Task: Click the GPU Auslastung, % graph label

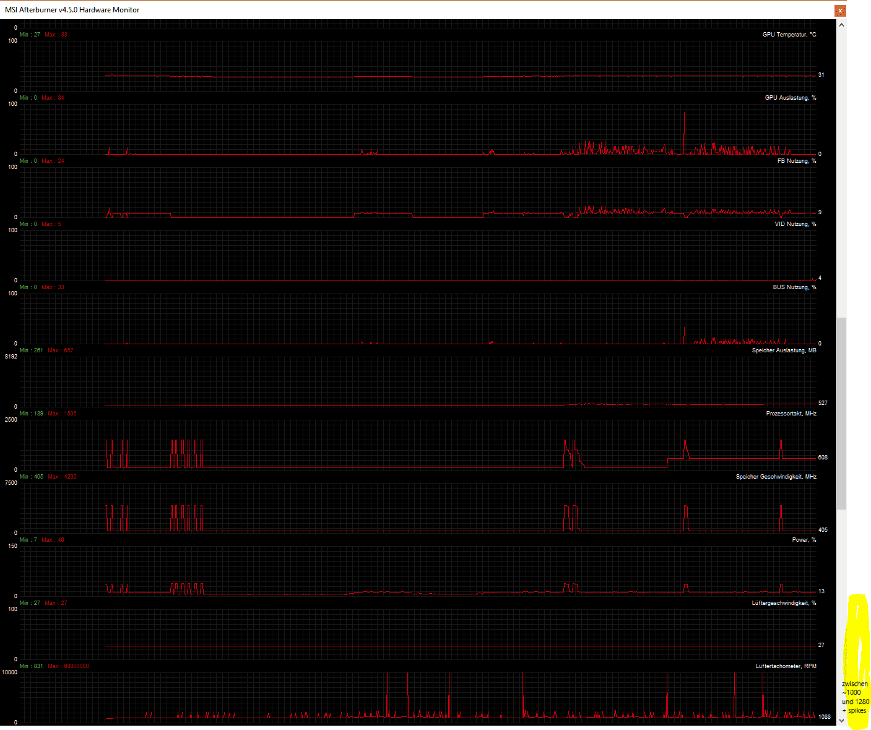Action: coord(791,98)
